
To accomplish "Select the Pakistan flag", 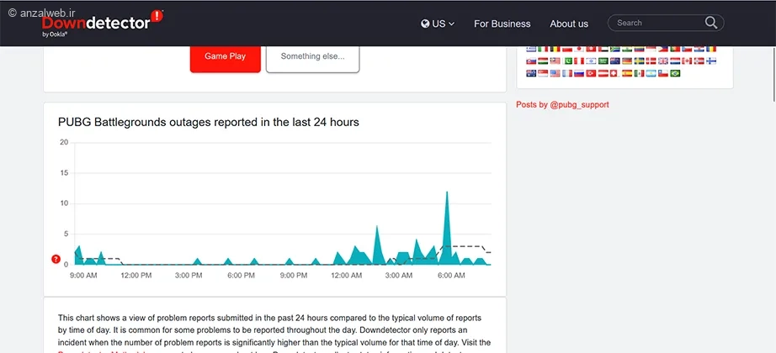I will coord(567,61).
